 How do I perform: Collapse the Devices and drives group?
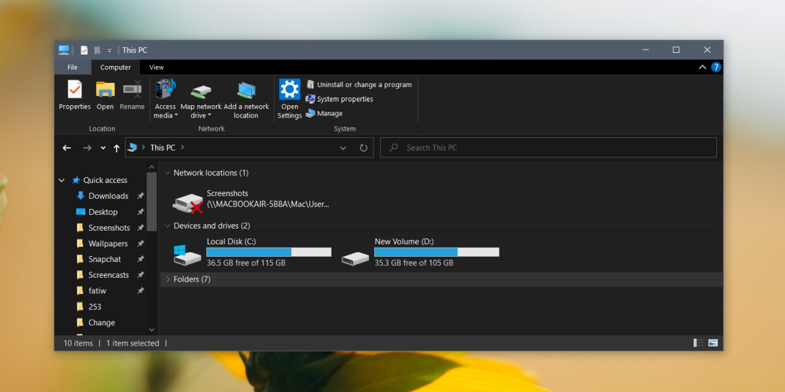click(167, 226)
